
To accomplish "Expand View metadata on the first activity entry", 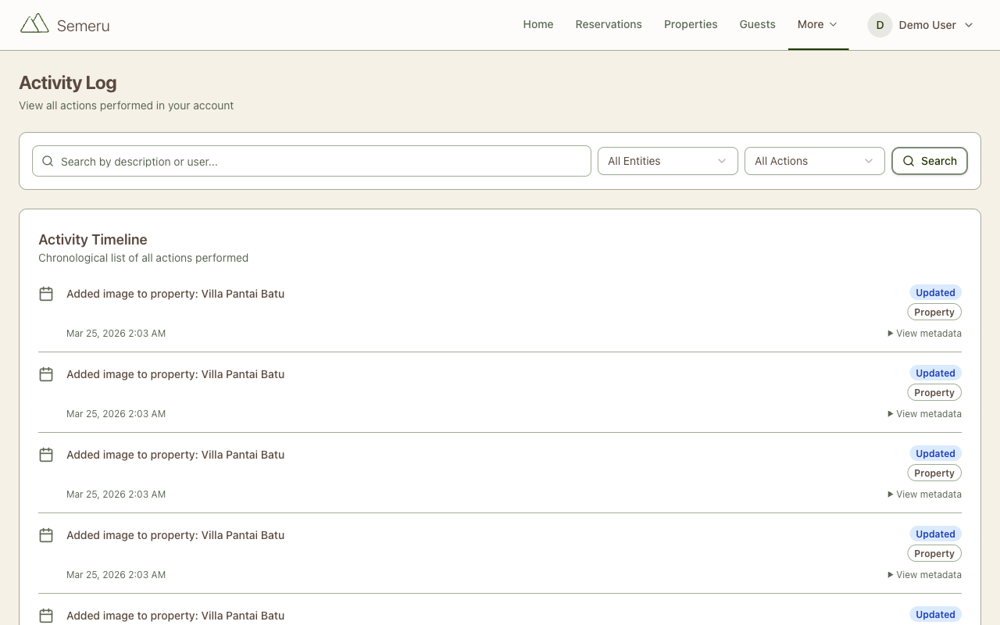I will (x=925, y=334).
